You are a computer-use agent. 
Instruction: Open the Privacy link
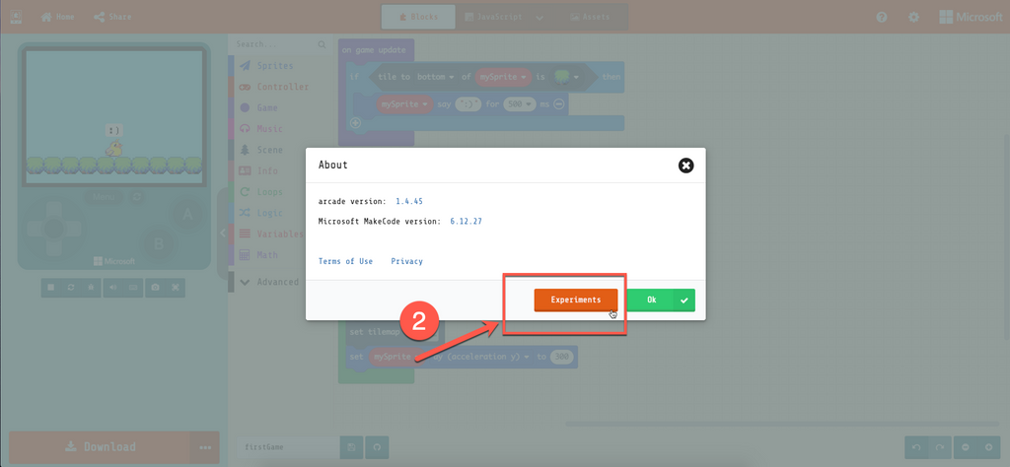tap(406, 261)
